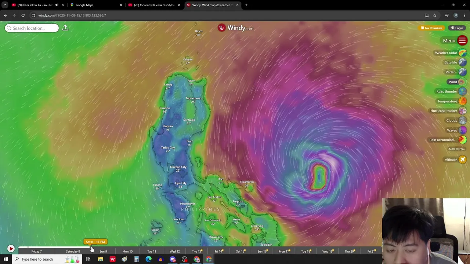Jump timeline to premium Mon 17
Image resolution: width=470 pixels, height=264 pixels.
[284, 252]
